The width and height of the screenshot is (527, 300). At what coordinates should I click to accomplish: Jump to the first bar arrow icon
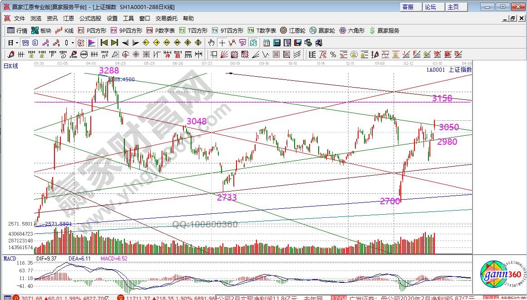pyautogui.click(x=103, y=43)
